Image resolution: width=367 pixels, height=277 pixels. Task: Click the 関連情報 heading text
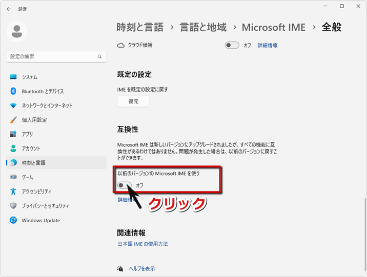[131, 232]
